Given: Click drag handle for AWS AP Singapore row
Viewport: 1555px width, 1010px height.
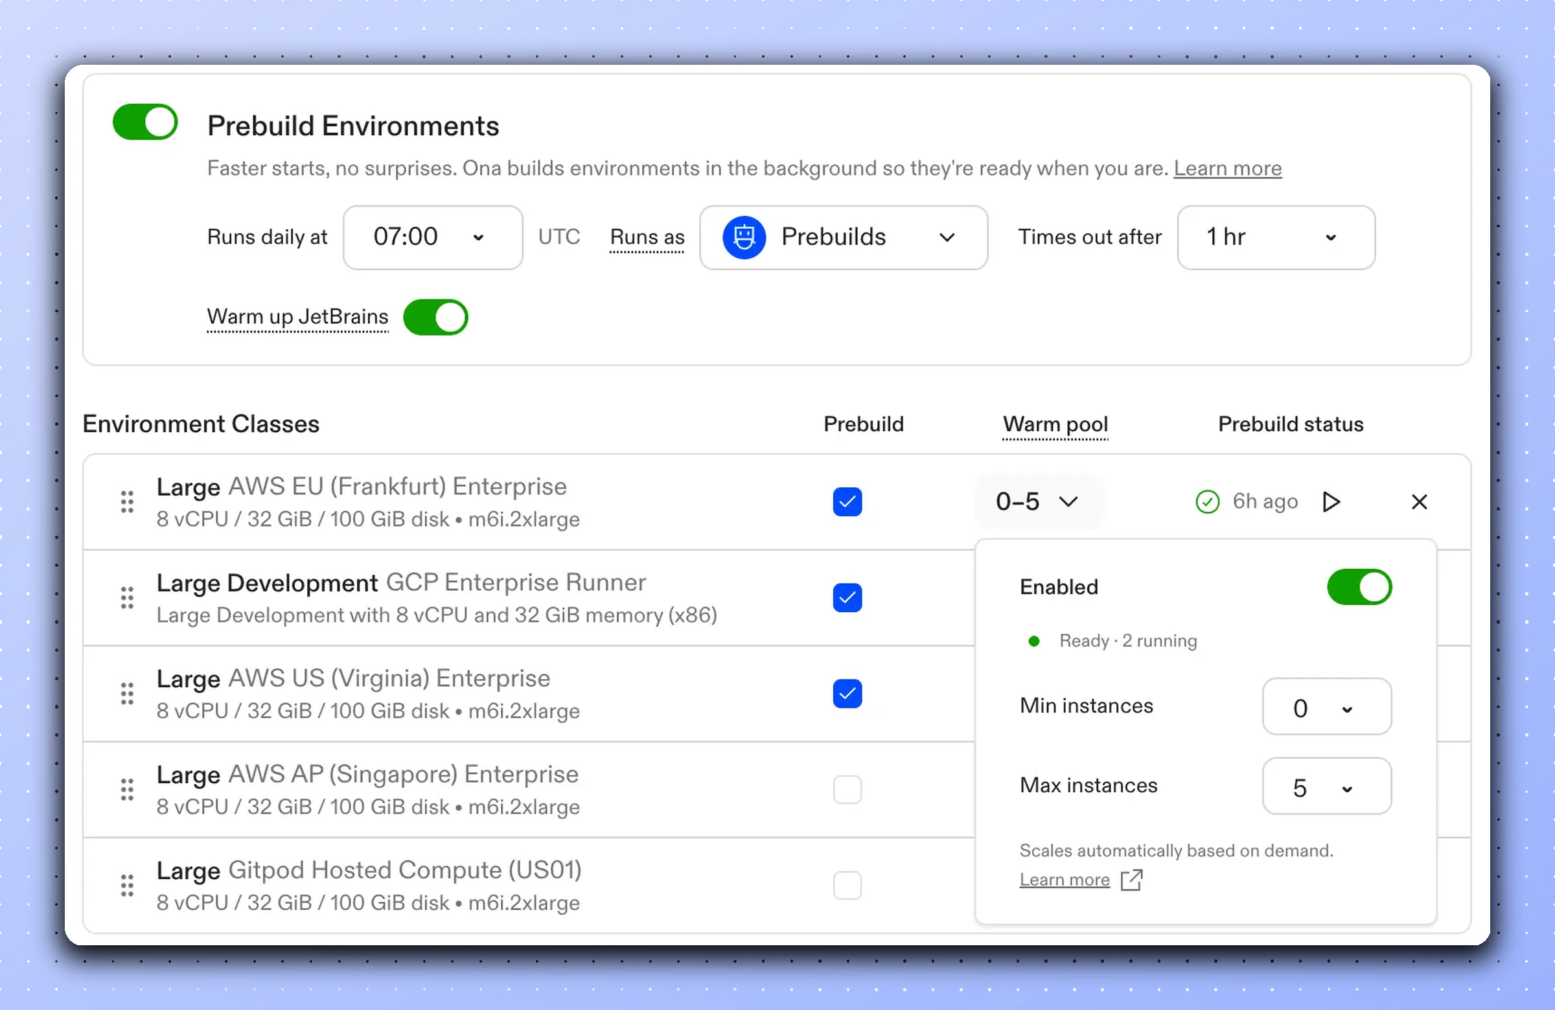Looking at the screenshot, I should point(128,790).
